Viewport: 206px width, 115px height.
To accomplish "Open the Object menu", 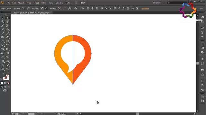I will click(x=21, y=3).
